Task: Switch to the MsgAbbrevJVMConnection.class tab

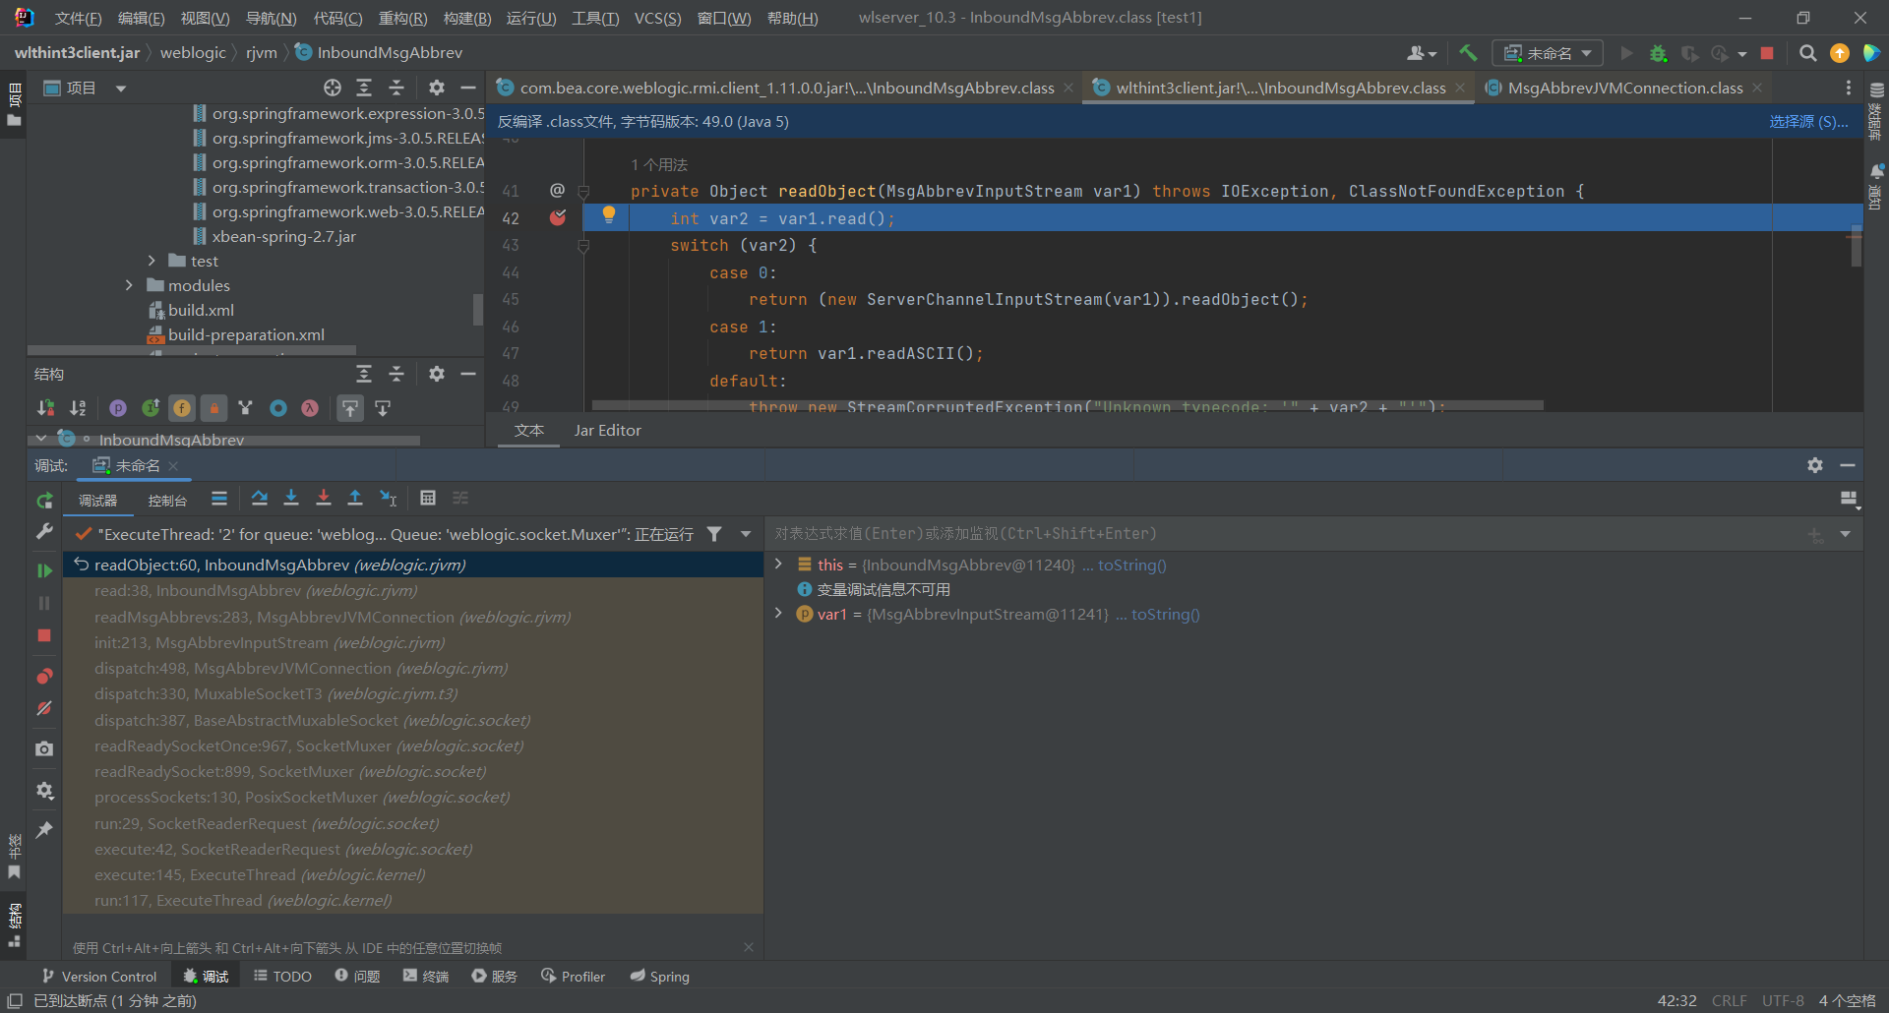Action: click(x=1624, y=89)
